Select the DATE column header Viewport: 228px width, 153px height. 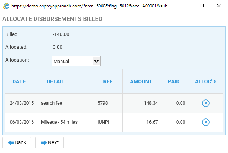(x=19, y=81)
